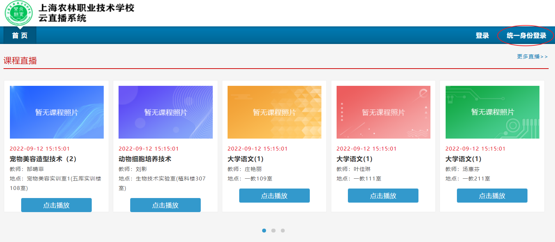Screen dimensions: 555x242
Task: Open 统一身份登录 unified identity login
Action: tap(526, 36)
